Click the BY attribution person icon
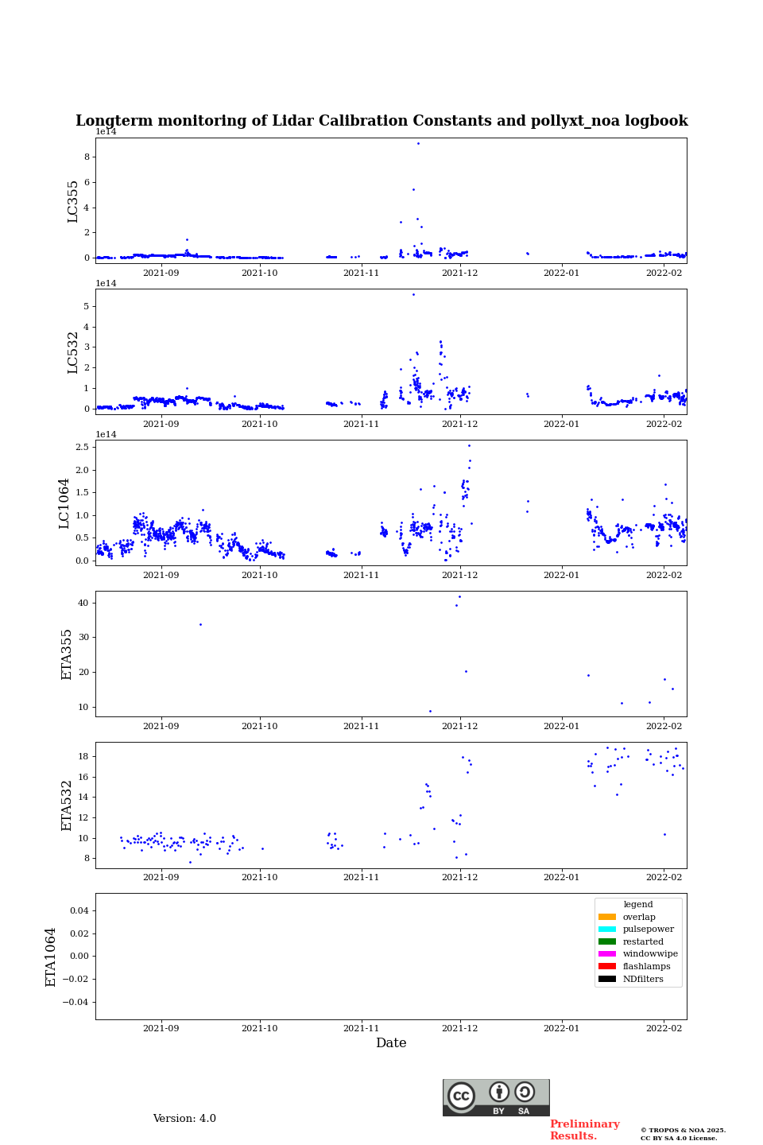 click(x=499, y=1092)
